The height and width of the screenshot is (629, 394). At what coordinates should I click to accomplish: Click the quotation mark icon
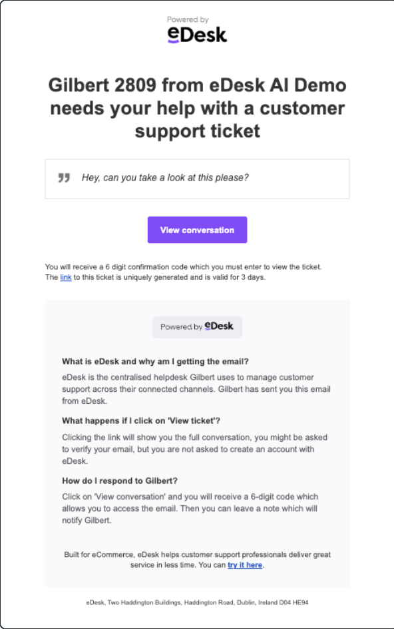point(64,178)
